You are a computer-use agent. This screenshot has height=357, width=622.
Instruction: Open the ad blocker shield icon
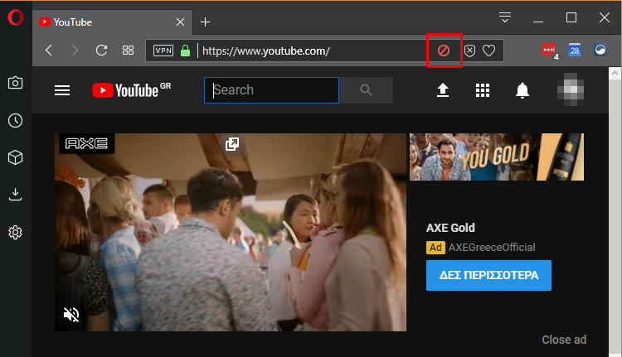point(469,51)
